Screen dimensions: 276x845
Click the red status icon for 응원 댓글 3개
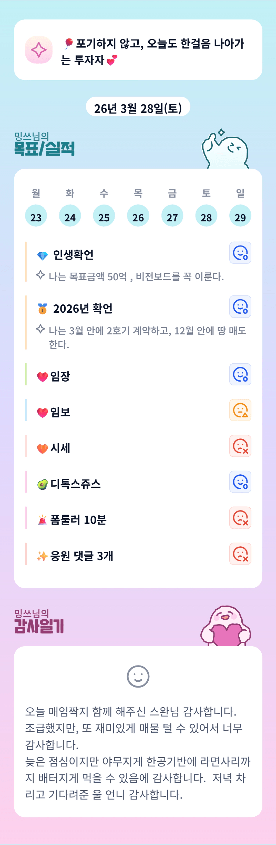click(x=240, y=554)
